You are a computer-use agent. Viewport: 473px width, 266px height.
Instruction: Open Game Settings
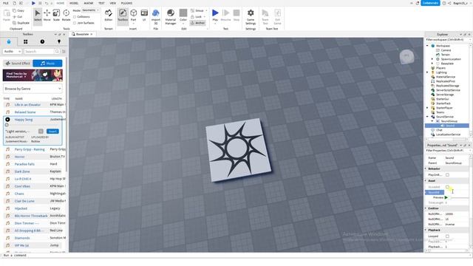click(x=251, y=16)
